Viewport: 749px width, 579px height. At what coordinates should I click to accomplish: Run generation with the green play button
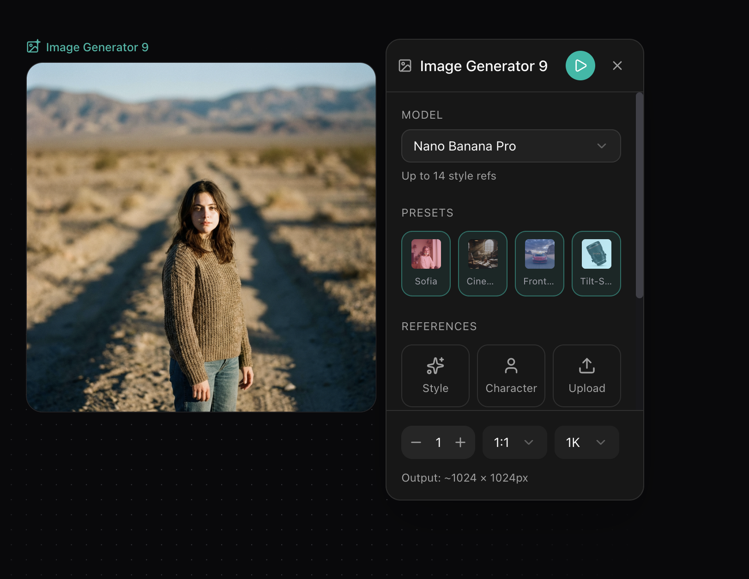[x=580, y=66]
